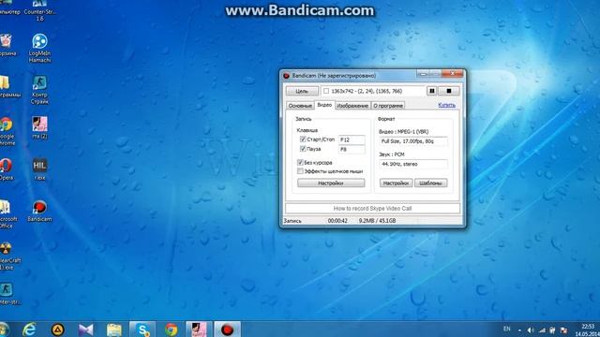Image resolution: width=600 pixels, height=337 pixels.
Task: Open Настройки under the Формат group
Action: click(396, 183)
